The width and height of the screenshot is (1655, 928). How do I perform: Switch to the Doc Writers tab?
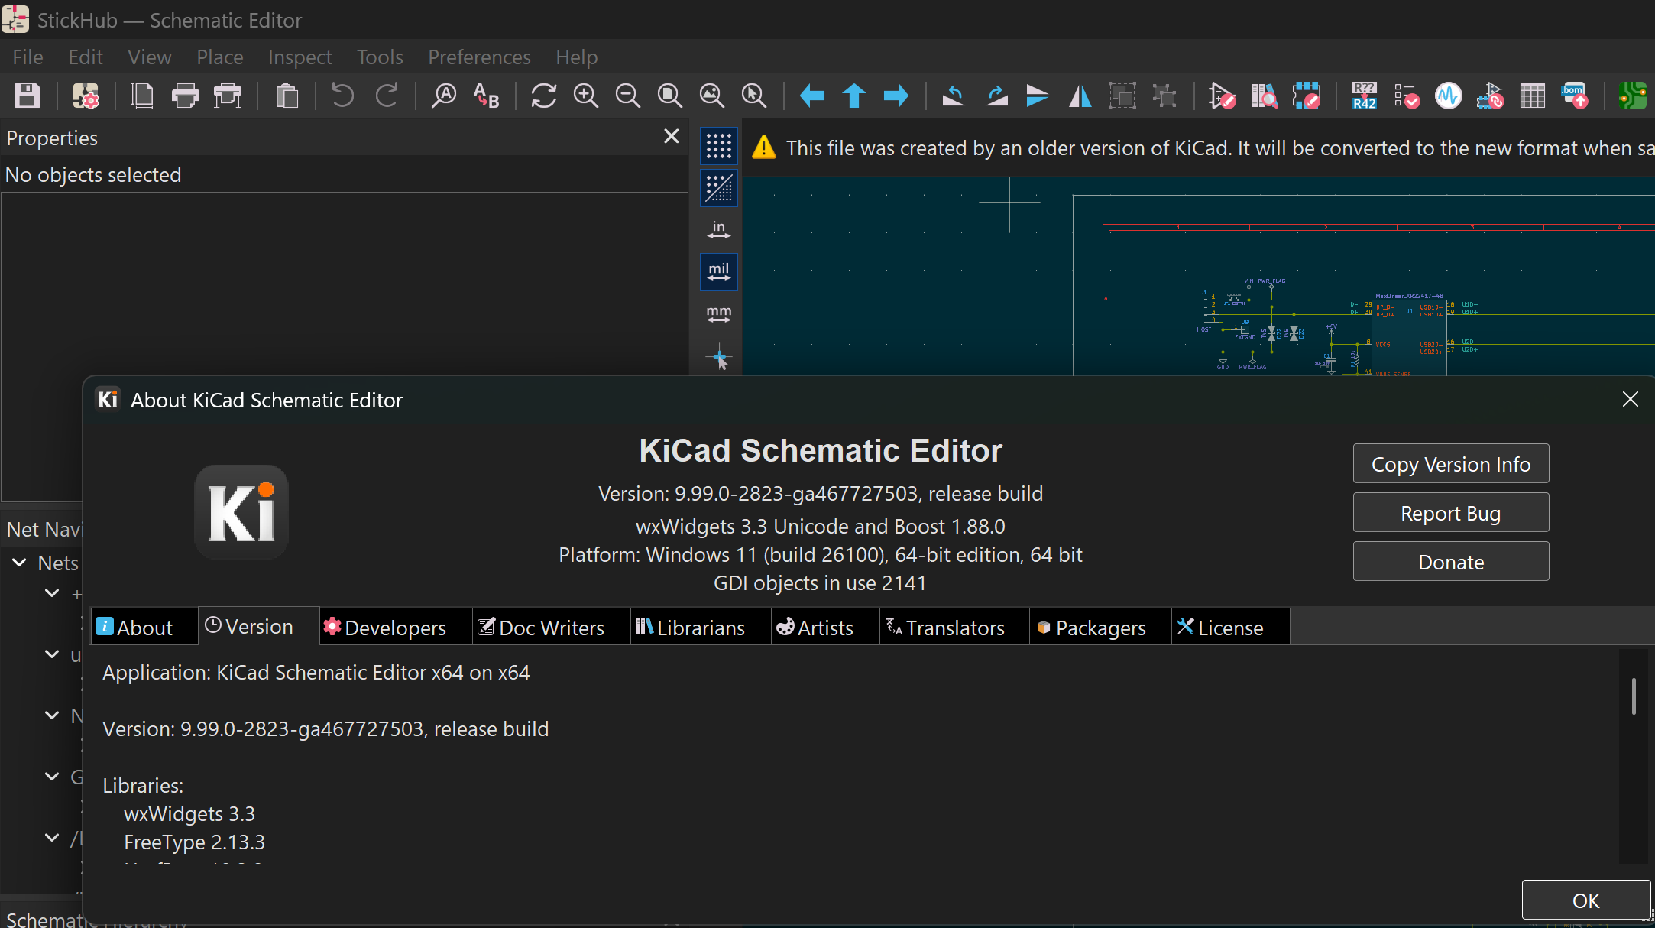pyautogui.click(x=552, y=628)
